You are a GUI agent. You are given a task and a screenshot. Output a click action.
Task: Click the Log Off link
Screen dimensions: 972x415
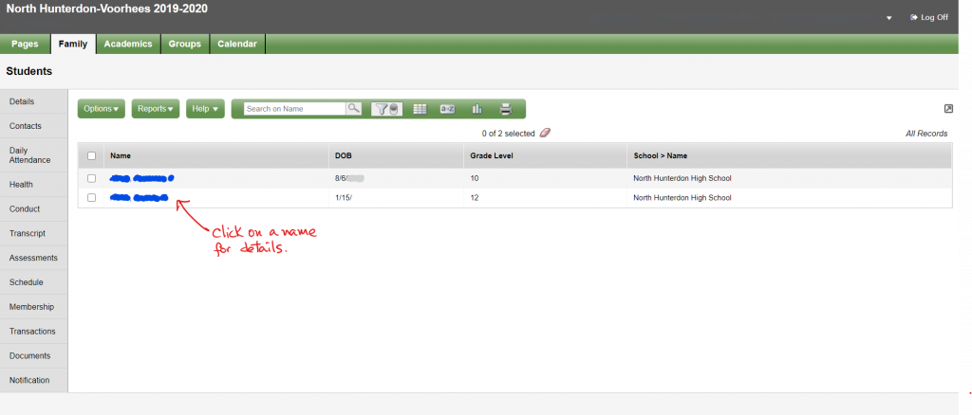point(929,17)
